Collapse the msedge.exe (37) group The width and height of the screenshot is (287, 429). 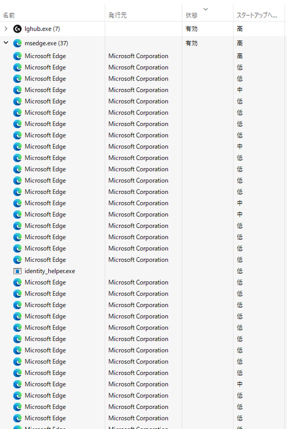6,43
